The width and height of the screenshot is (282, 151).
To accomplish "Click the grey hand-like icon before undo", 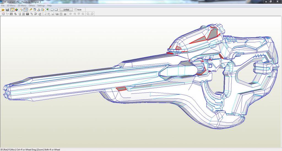I will click(x=32, y=14).
